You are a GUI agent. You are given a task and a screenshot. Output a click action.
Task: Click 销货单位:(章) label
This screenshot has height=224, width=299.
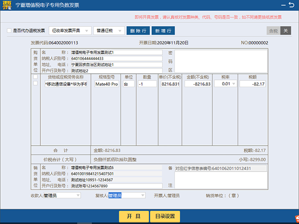222,196
